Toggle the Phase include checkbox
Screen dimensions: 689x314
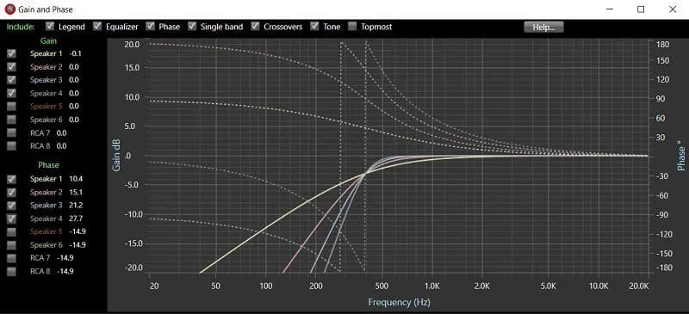pyautogui.click(x=150, y=27)
